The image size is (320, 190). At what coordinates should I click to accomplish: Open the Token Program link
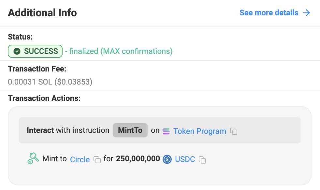tap(199, 131)
